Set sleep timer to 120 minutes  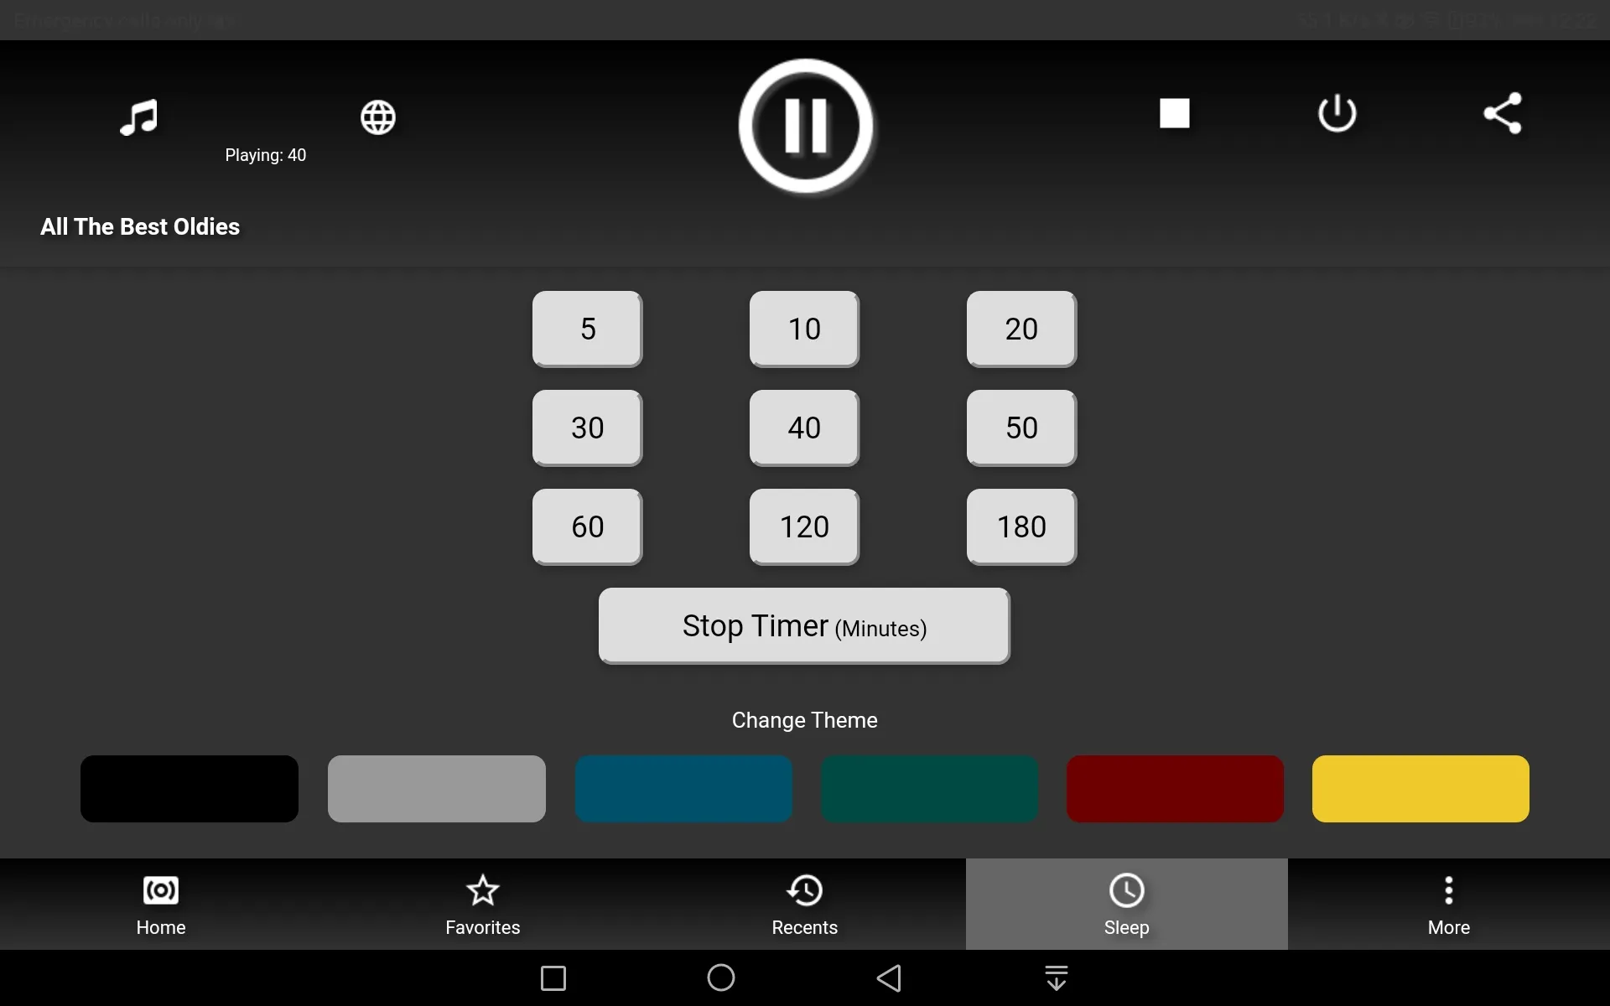[804, 526]
